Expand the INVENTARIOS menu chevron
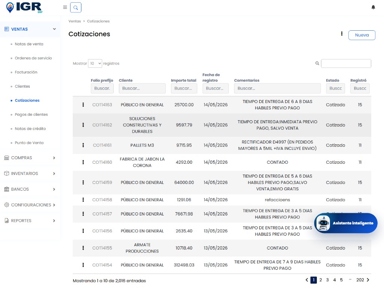 54,173
